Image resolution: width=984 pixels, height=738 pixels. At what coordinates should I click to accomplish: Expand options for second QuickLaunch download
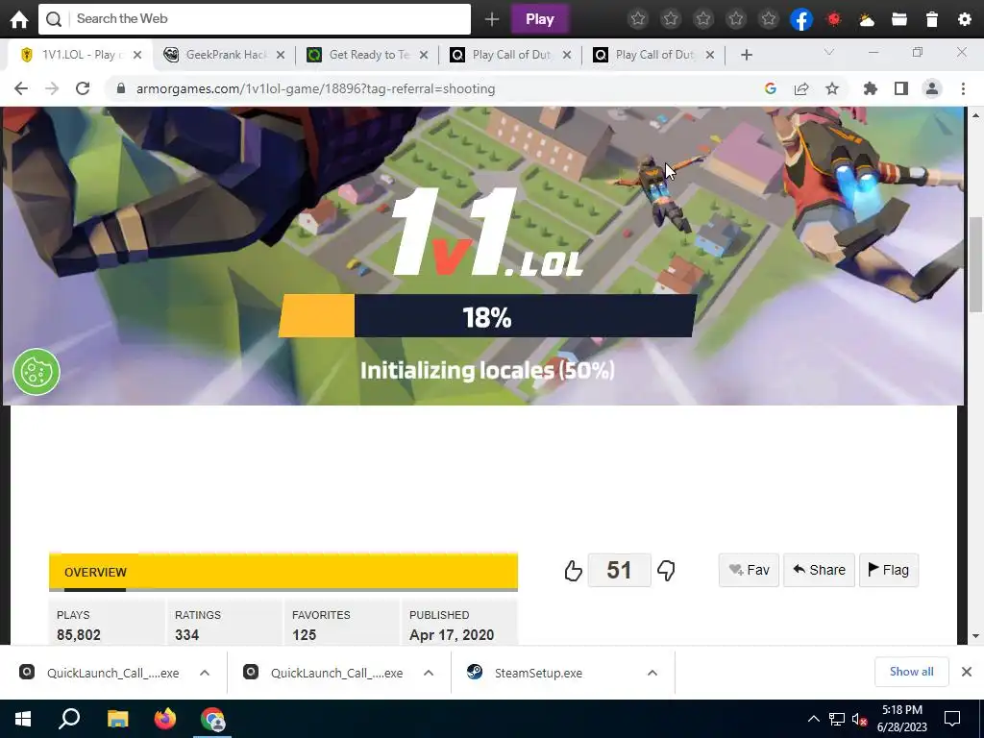click(429, 673)
